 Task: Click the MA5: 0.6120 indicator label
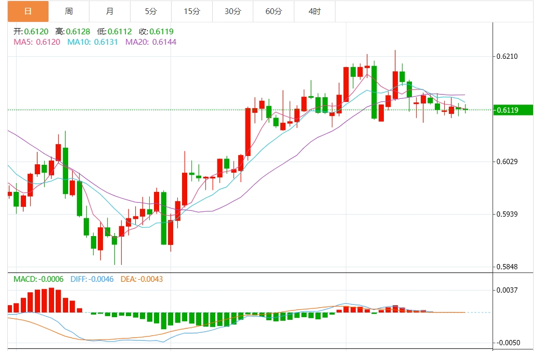tap(37, 42)
